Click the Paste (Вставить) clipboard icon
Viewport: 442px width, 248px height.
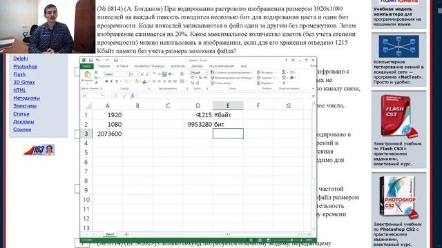(87, 74)
